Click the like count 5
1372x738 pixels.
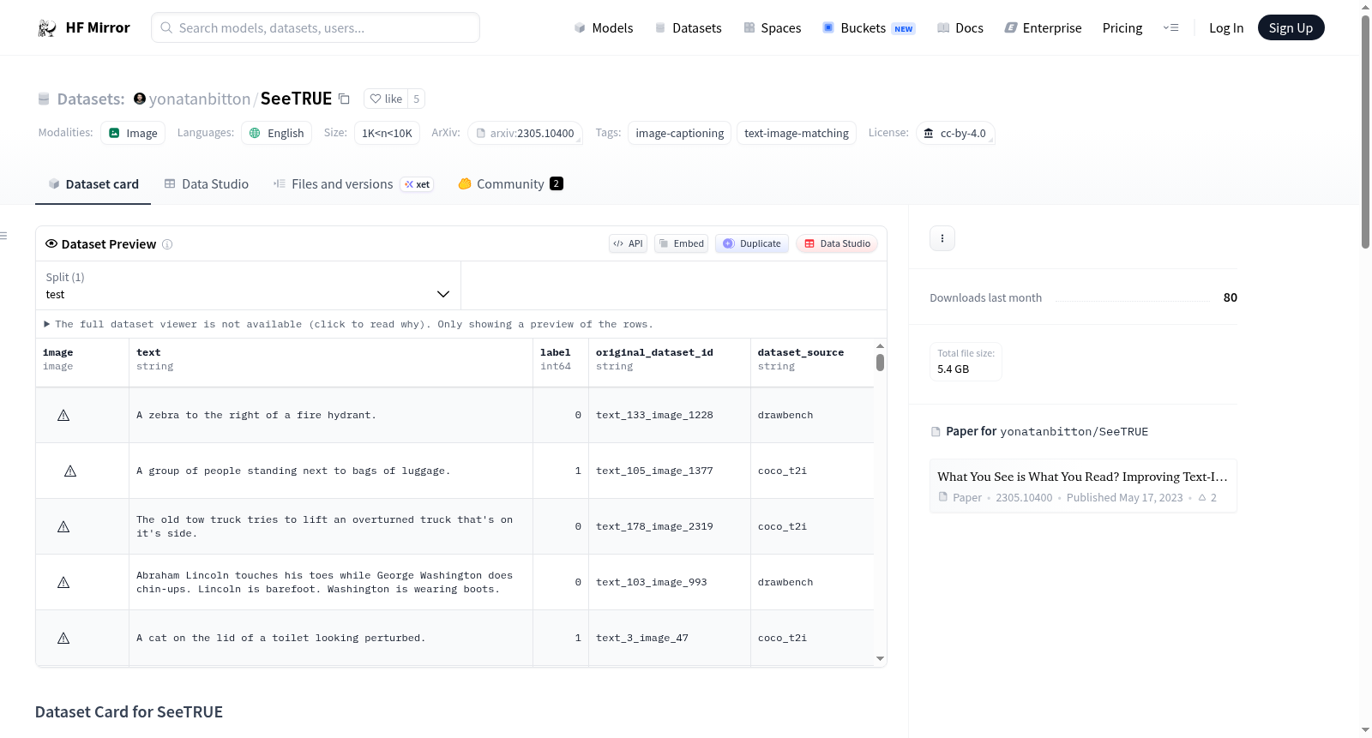417,99
